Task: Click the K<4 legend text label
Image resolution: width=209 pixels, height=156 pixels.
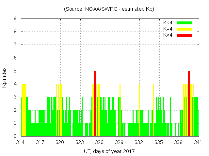Action: (168, 23)
